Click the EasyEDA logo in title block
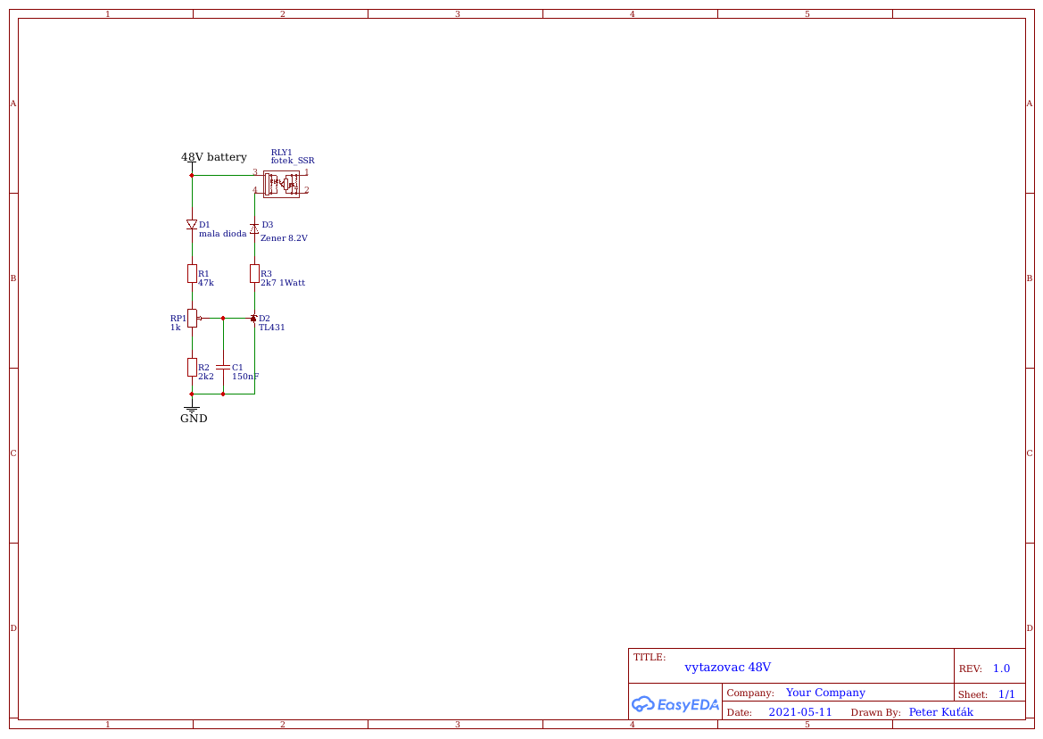Viewport: 1043px width, 739px height. click(675, 704)
